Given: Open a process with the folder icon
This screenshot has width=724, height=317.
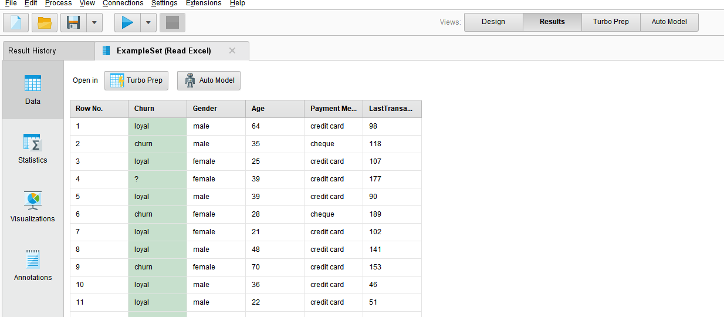Looking at the screenshot, I should click(45, 22).
